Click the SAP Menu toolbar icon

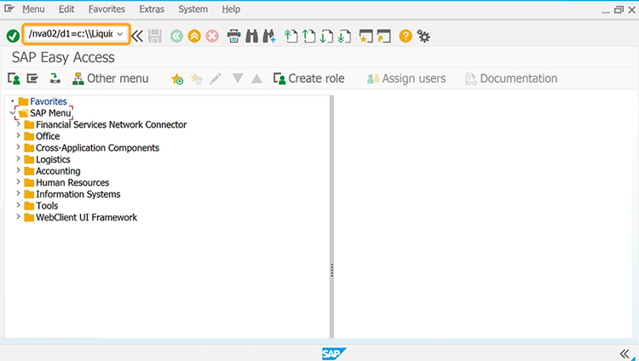tap(32, 78)
